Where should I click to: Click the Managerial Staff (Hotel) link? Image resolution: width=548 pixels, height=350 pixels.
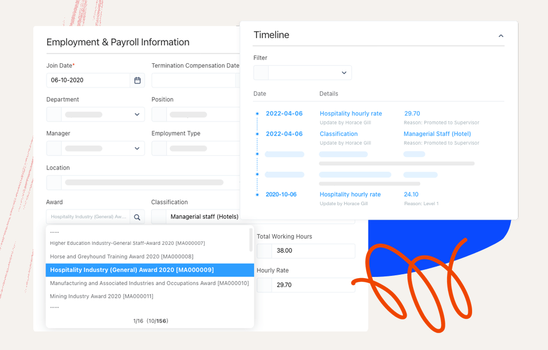[437, 134]
